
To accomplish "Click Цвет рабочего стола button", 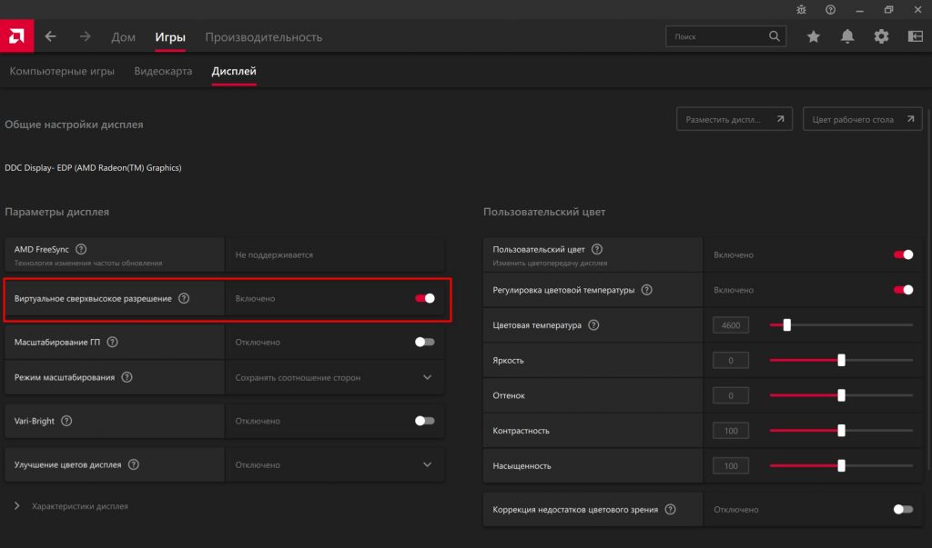I will pos(862,119).
